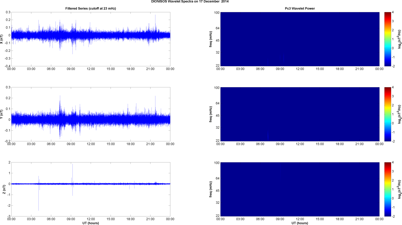This screenshot has width=402, height=225.
Task: Click the X (nT) axis label
Action: click(2, 39)
